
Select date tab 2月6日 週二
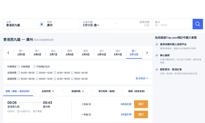pyautogui.click(x=37, y=53)
